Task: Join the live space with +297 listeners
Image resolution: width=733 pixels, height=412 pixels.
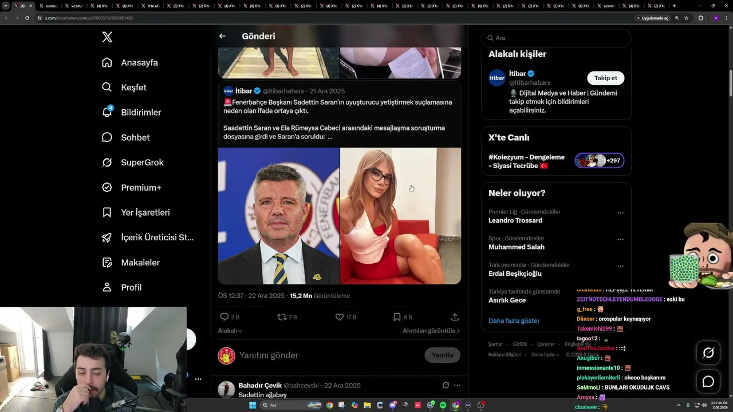Action: coord(600,161)
